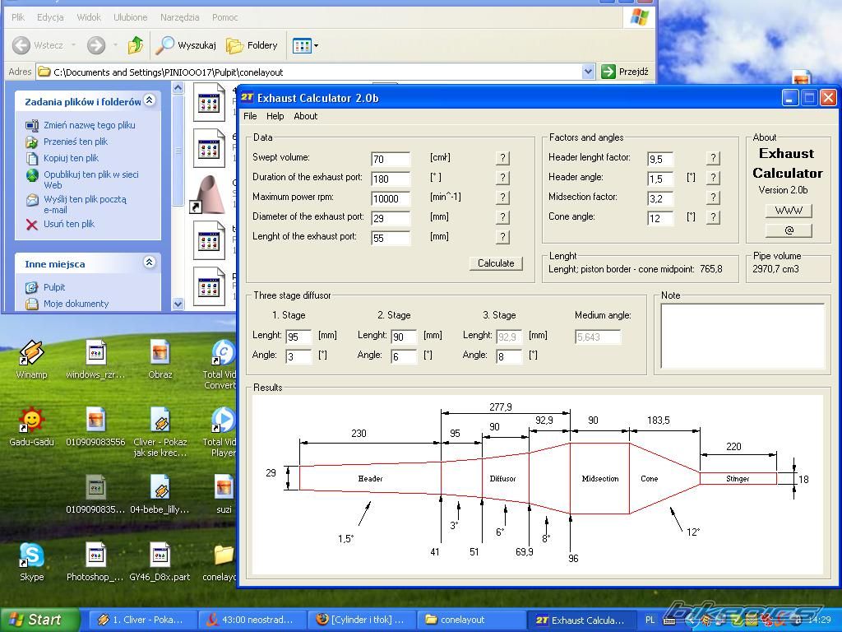Viewport: 842px width, 632px height.
Task: Open the 04-bebe_lilly desktop file
Action: point(160,494)
